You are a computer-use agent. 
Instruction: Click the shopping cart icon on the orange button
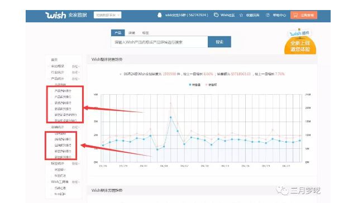(295, 15)
